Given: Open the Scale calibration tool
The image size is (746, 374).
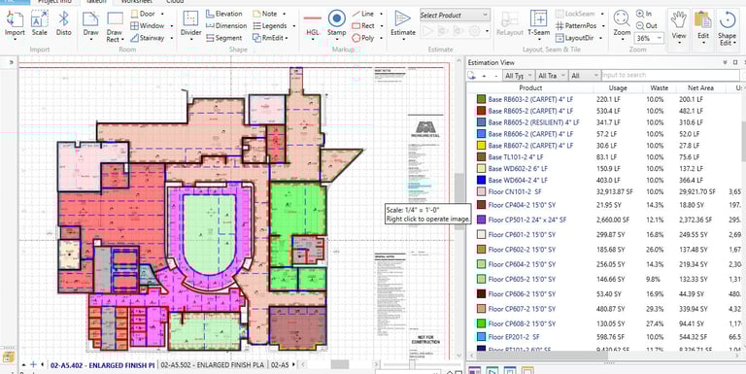Looking at the screenshot, I should tap(40, 20).
